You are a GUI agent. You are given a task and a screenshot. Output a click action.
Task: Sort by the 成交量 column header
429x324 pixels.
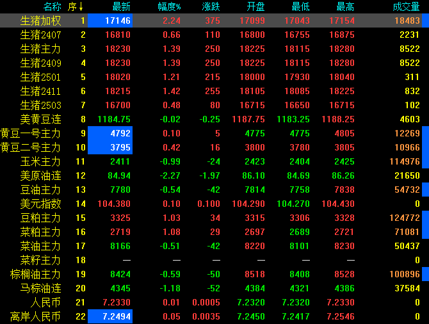click(x=407, y=6)
